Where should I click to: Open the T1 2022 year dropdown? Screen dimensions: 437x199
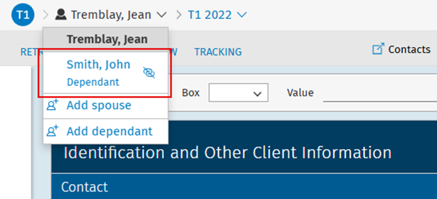pos(217,14)
